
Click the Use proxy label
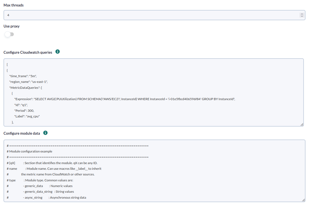coord(12,26)
